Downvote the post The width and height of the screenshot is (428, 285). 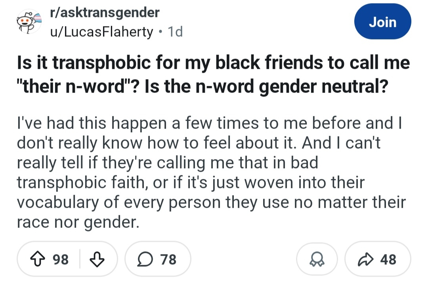pos(96,259)
